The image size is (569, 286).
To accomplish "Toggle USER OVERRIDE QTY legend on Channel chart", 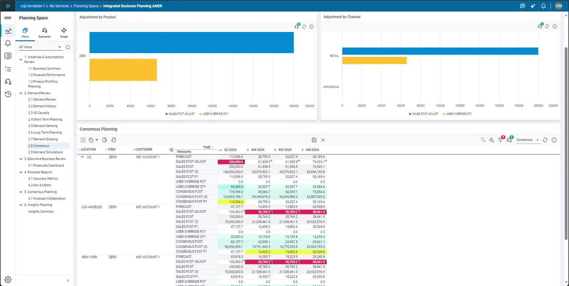I will pyautogui.click(x=457, y=114).
